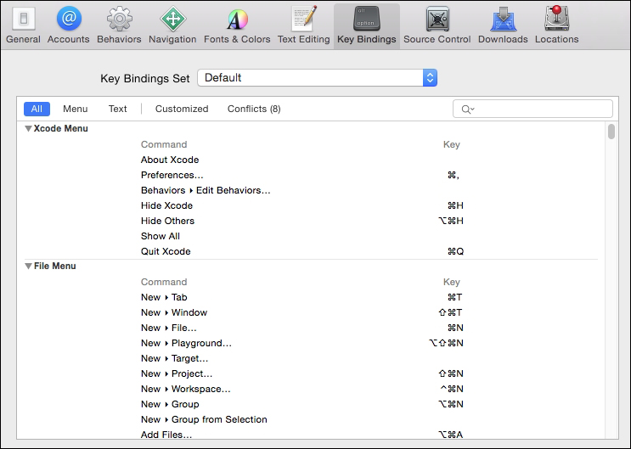The image size is (631, 449).
Task: Select the New ▸ File… command
Action: (x=169, y=328)
